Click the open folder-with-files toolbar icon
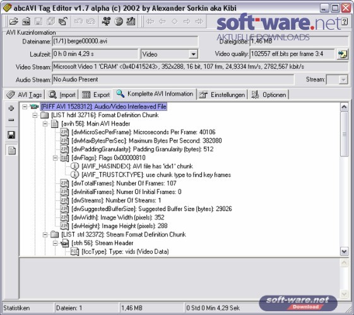 26,21
